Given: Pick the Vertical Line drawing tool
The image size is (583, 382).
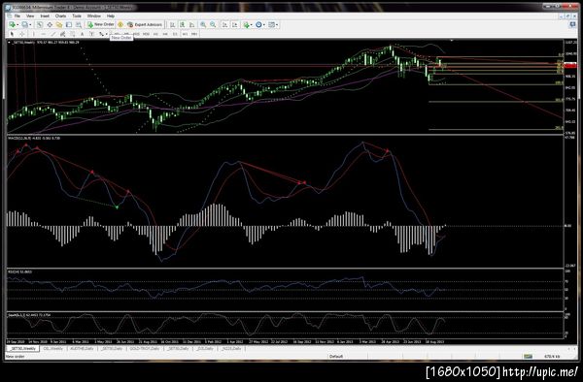Looking at the screenshot, I should (x=33, y=34).
